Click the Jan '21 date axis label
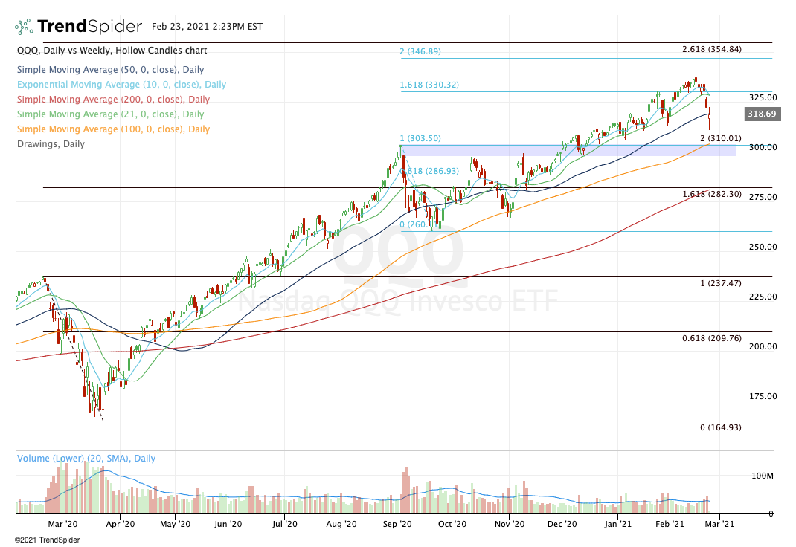 coord(618,524)
